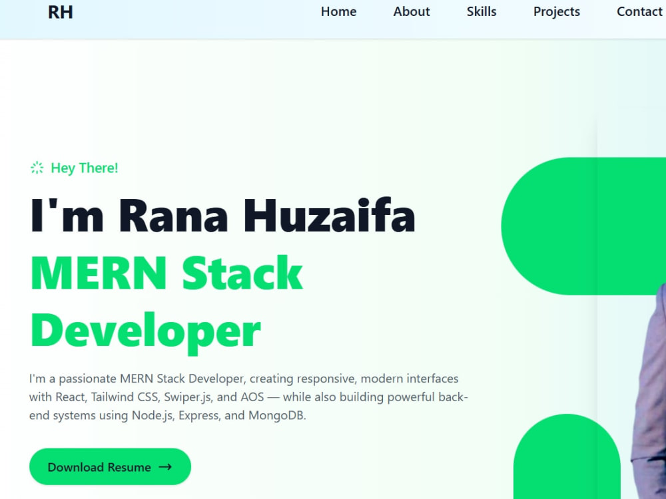Go to the About section
The image size is (666, 499).
411,11
